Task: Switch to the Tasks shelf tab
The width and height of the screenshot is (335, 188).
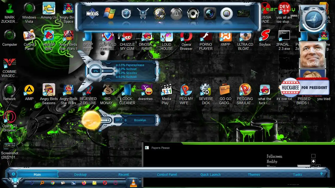Action: click(298, 174)
